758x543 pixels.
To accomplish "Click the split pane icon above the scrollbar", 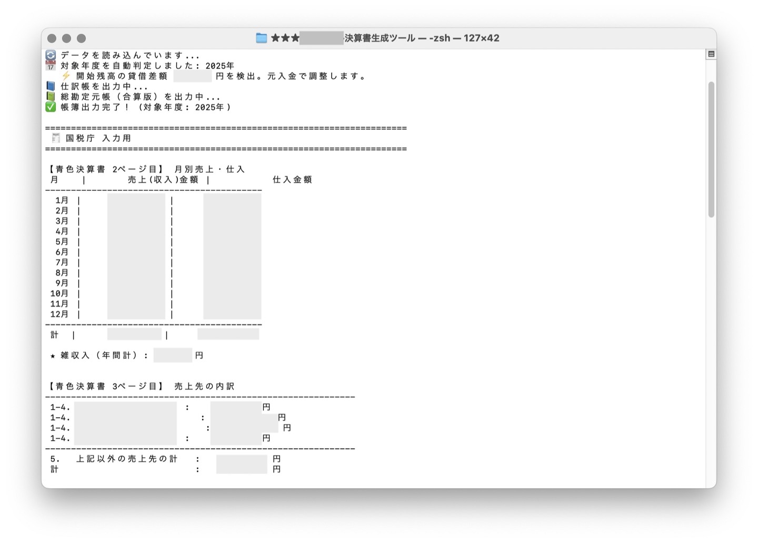I will [x=711, y=54].
